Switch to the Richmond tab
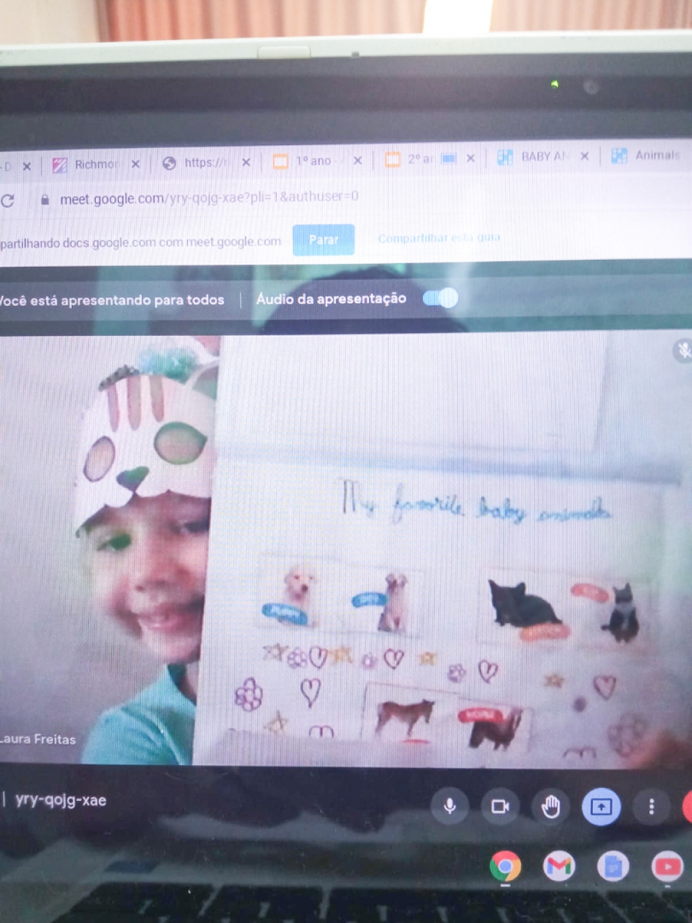The image size is (692, 923). pos(95,164)
